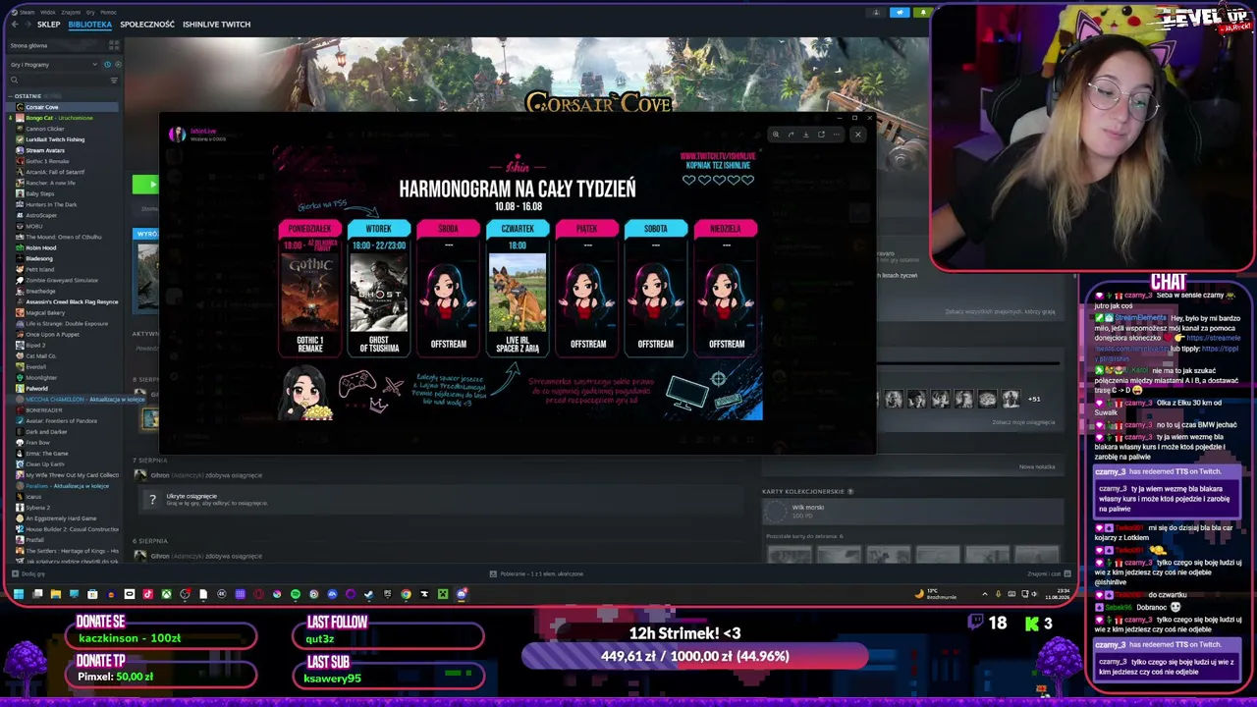The height and width of the screenshot is (707, 1257).
Task: Open Windows Start menu
Action: [x=19, y=594]
